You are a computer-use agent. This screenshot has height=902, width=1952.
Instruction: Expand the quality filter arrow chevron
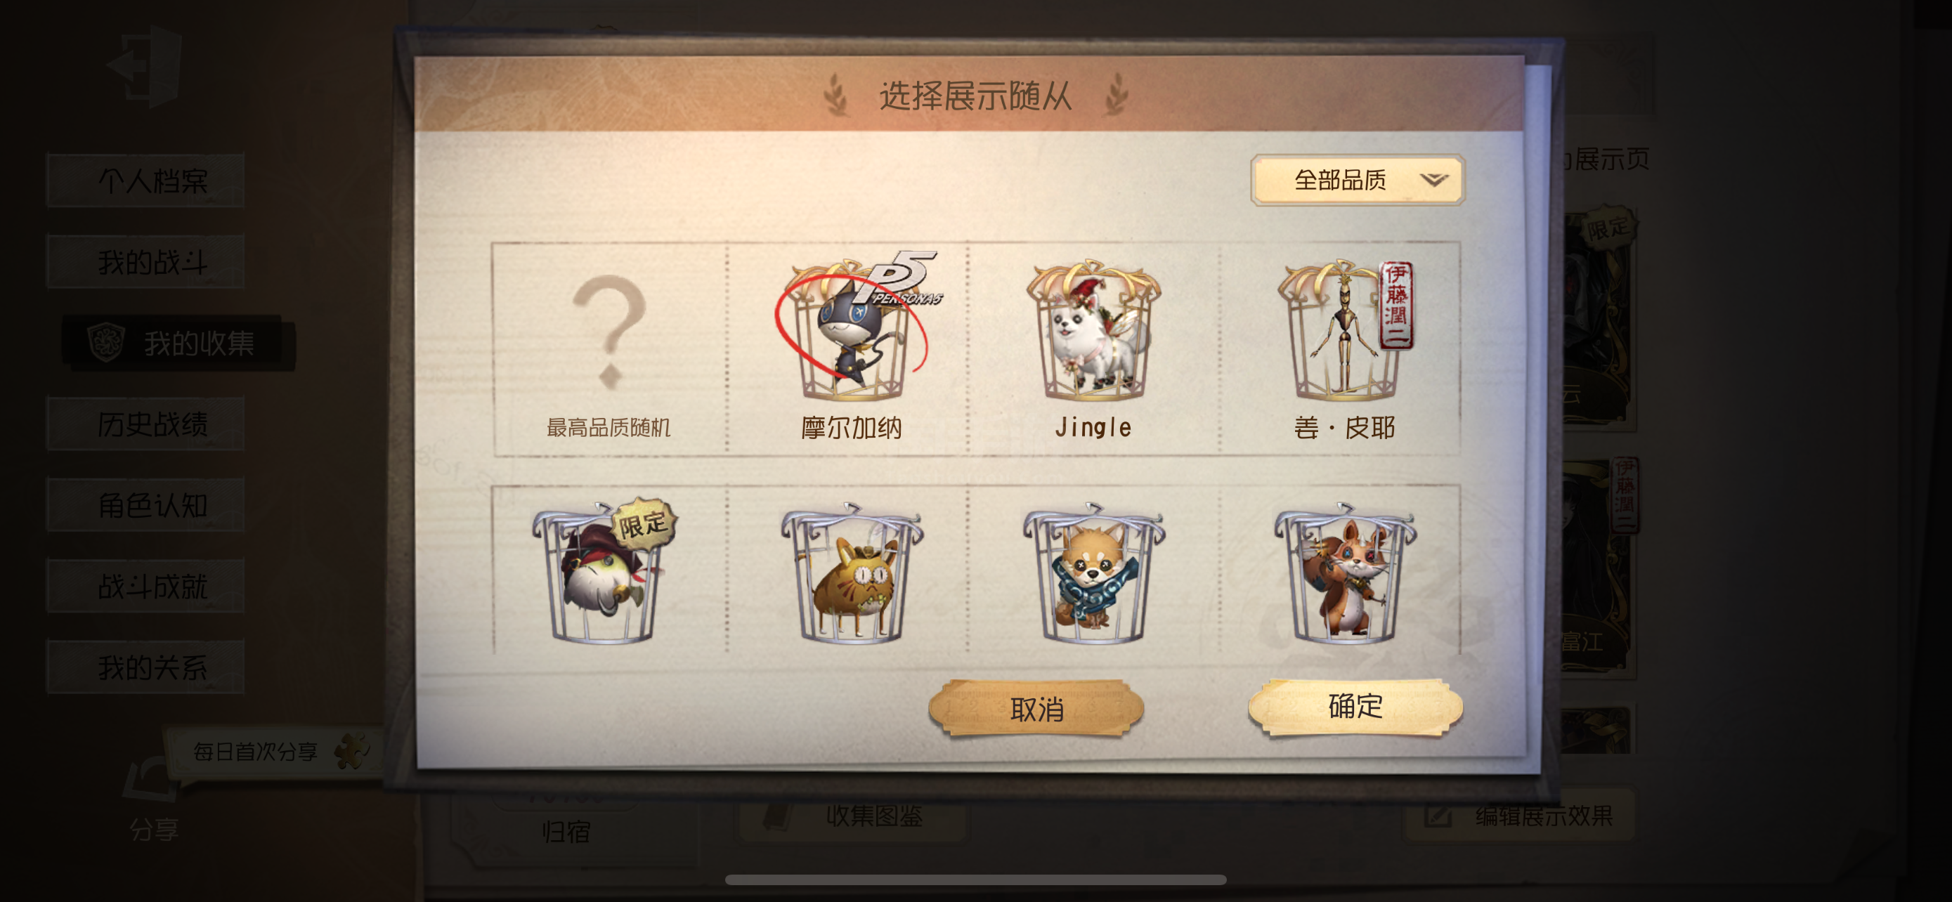point(1433,181)
